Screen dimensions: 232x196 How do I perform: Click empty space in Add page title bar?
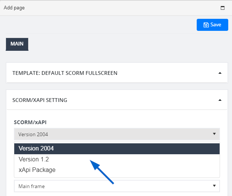point(118,8)
